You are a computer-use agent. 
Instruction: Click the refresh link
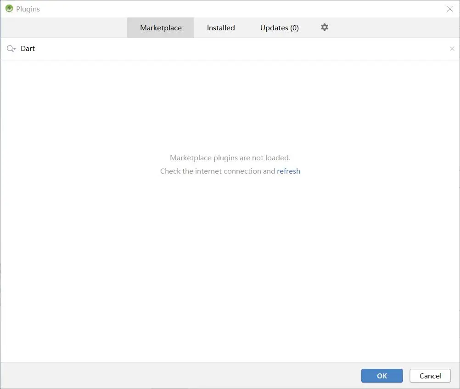288,171
